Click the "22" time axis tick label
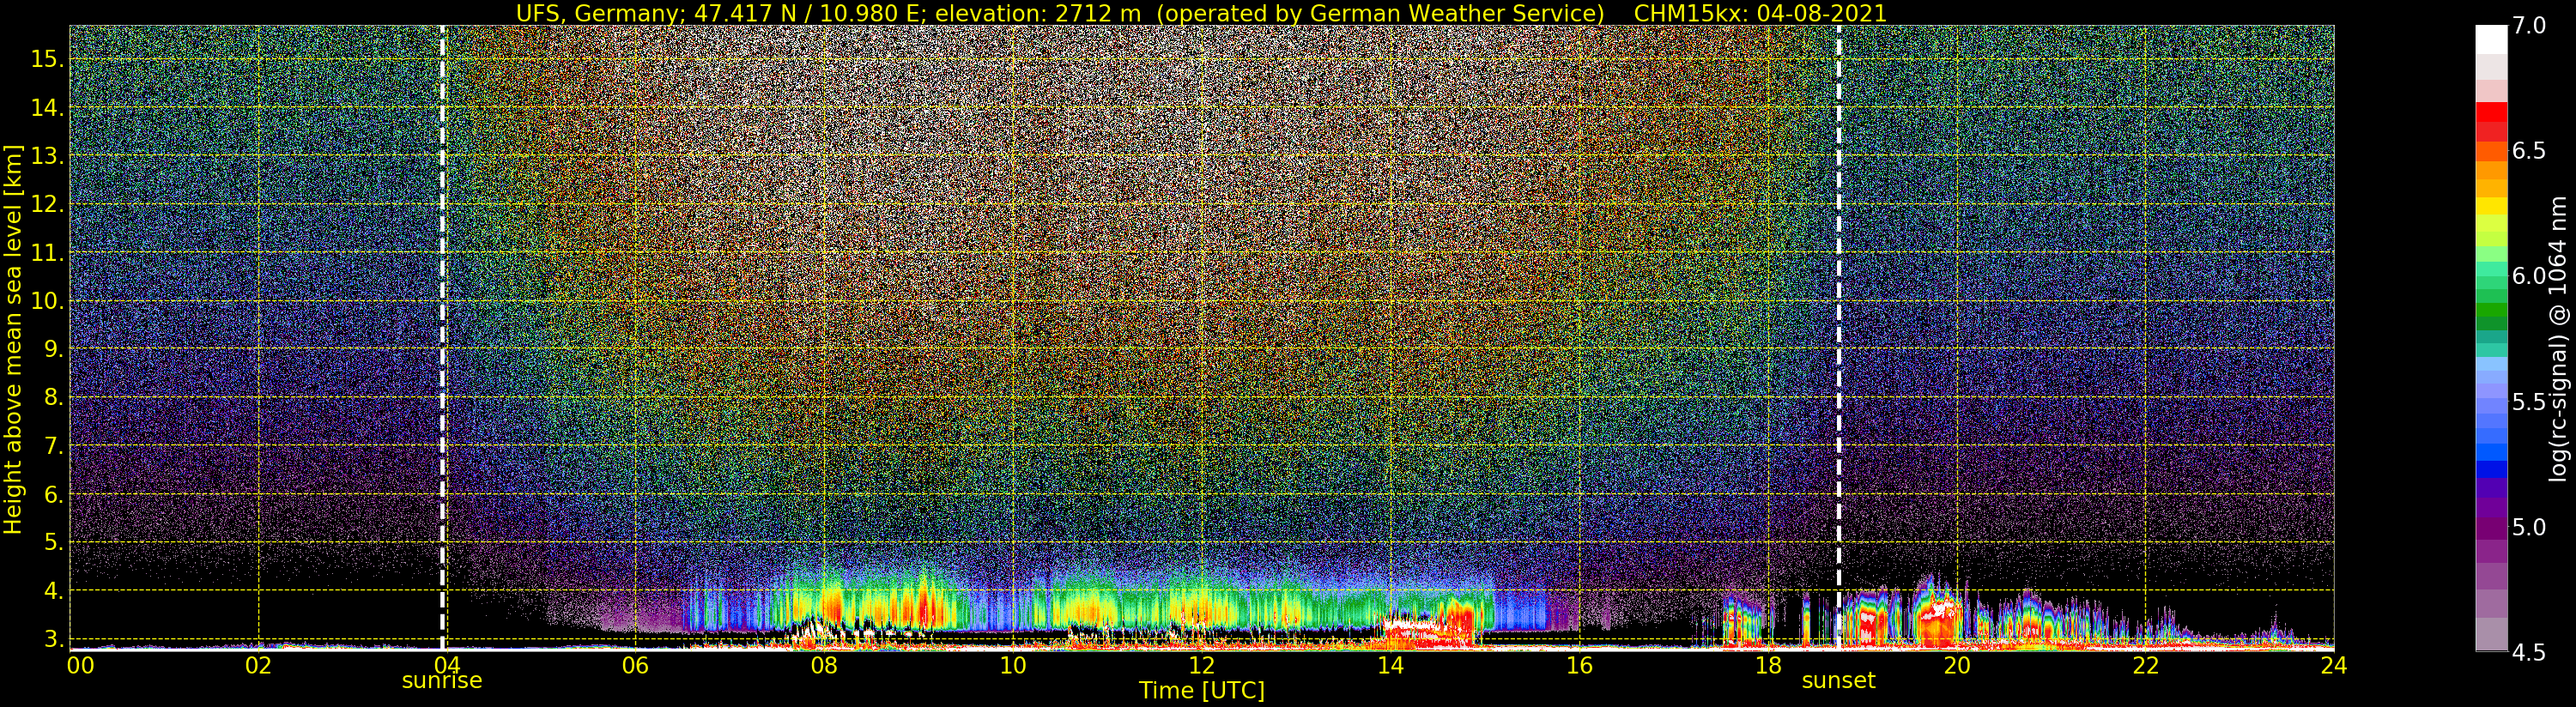This screenshot has width=2576, height=707. 2145,665
